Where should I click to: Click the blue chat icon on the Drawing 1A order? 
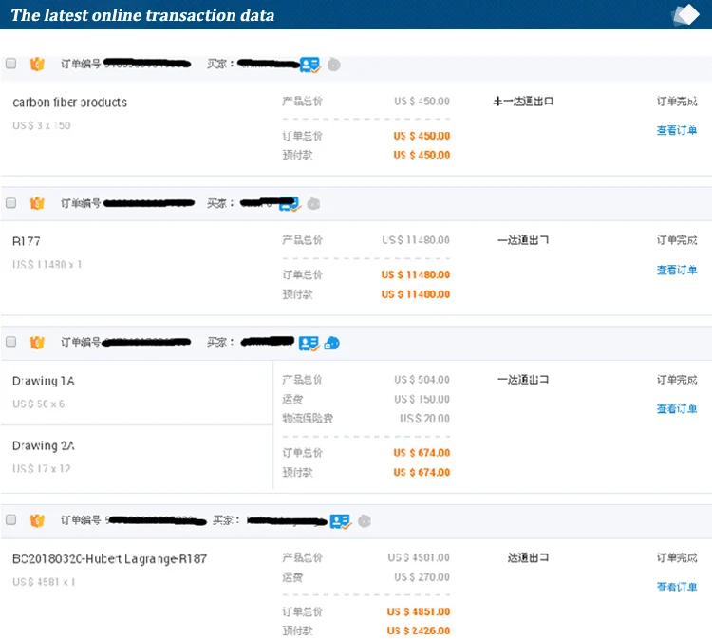[332, 343]
